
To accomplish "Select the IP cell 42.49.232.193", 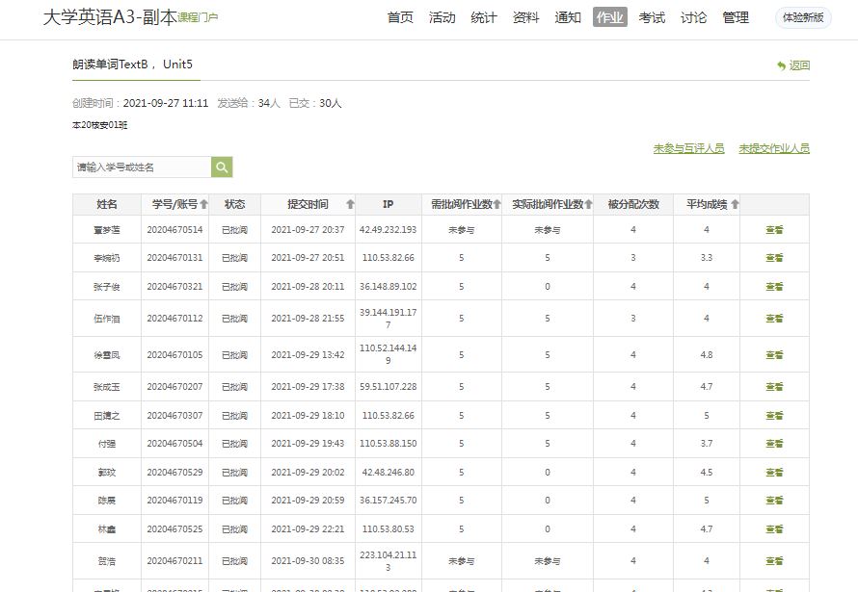I will (388, 230).
